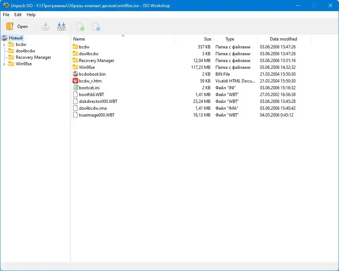Click file name dos4bcdw.ima
This screenshot has height=271, width=339.
[93, 108]
